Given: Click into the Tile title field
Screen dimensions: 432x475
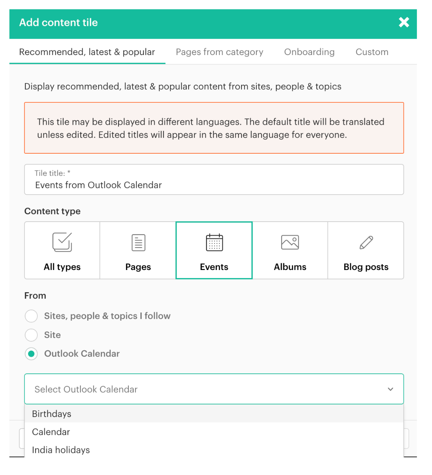Looking at the screenshot, I should pyautogui.click(x=214, y=185).
